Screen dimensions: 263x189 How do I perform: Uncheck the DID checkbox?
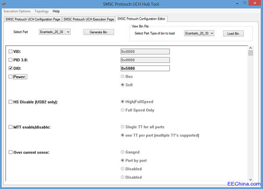[x=11, y=68]
